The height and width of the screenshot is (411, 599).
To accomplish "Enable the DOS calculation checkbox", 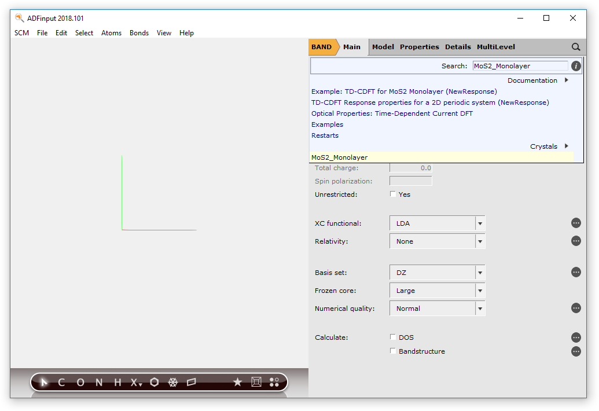I will click(x=393, y=337).
